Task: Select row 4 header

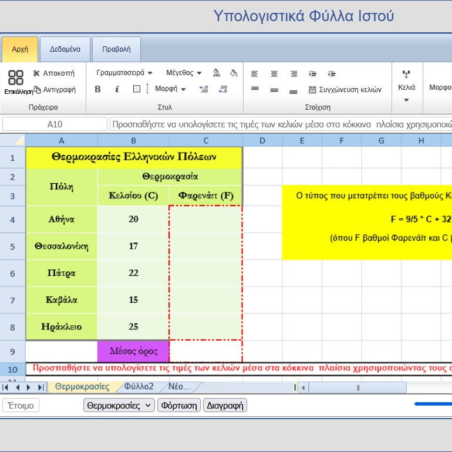Action: [x=12, y=220]
